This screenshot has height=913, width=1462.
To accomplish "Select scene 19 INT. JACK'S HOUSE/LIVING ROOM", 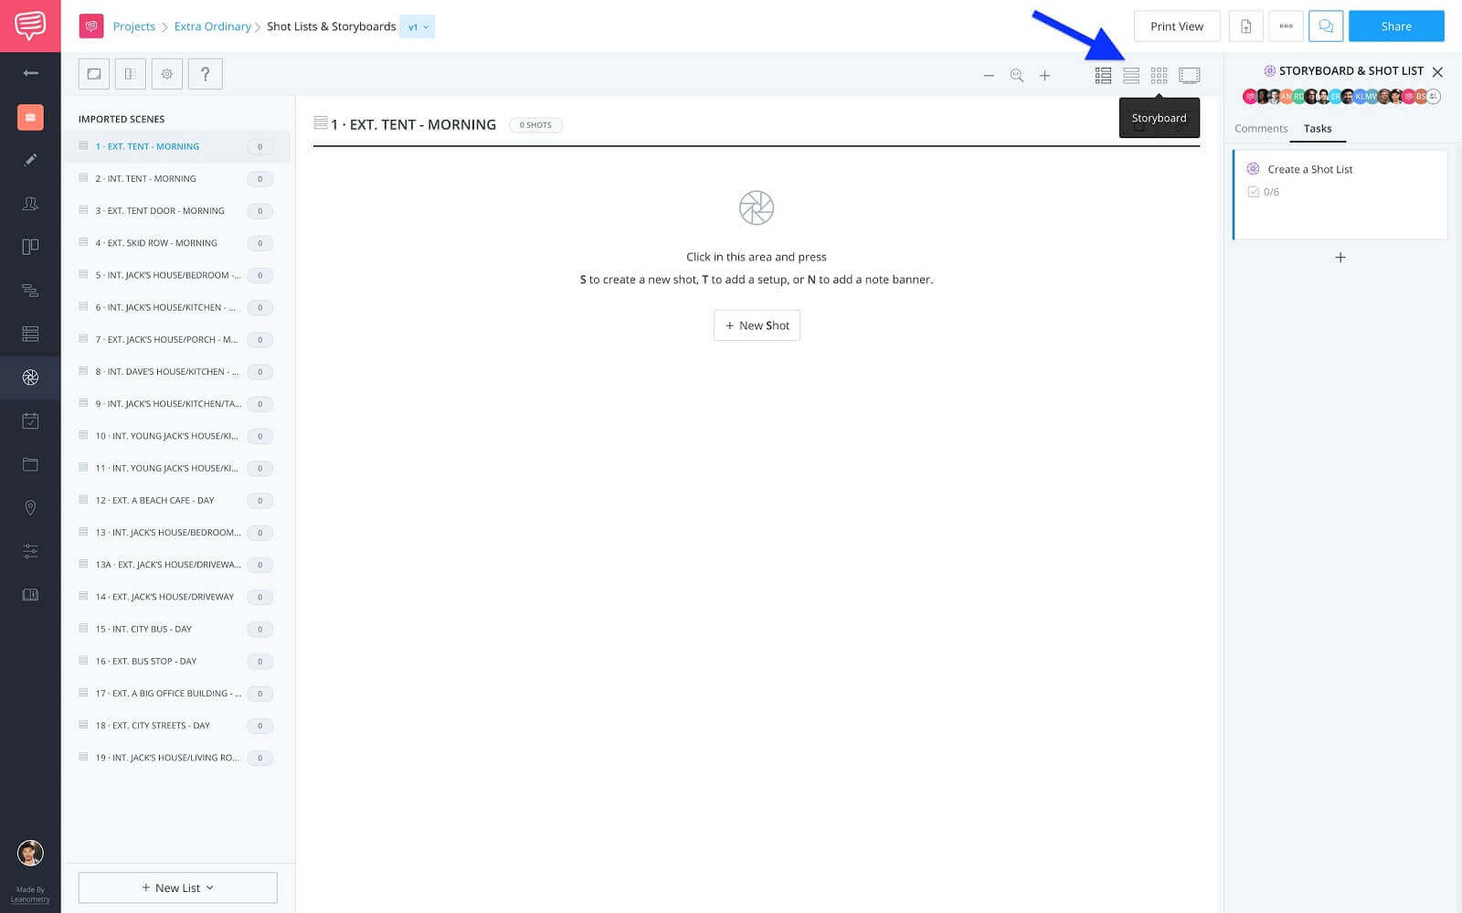I will pyautogui.click(x=176, y=758).
